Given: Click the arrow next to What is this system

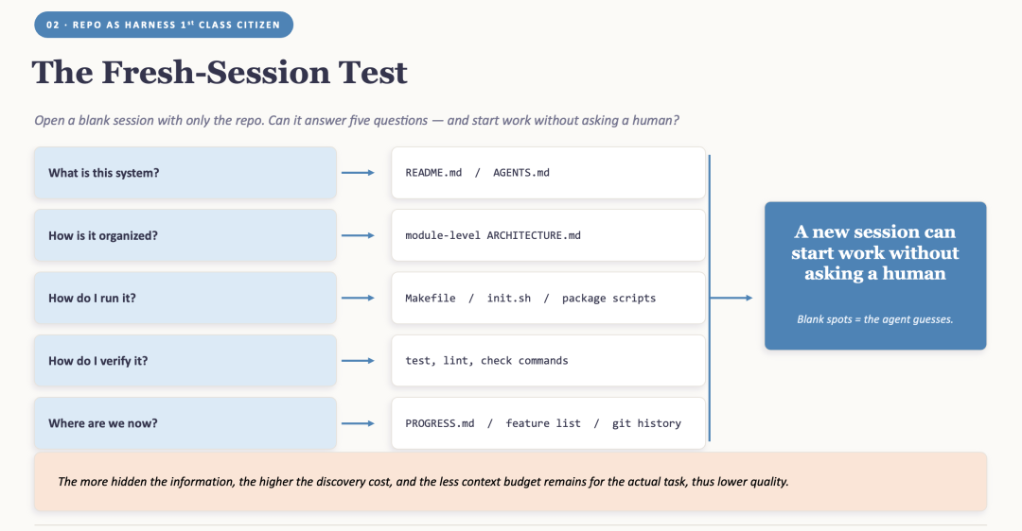Looking at the screenshot, I should coord(358,173).
